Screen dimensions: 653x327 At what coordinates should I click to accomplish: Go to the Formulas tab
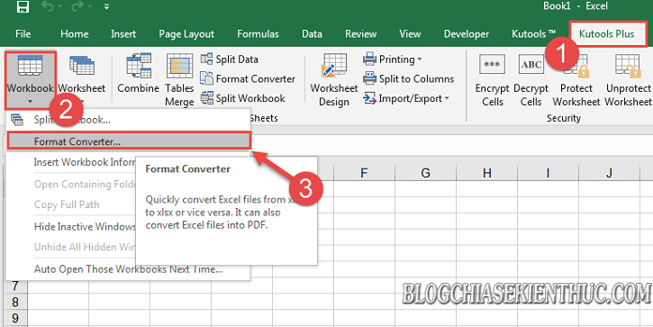click(x=258, y=33)
